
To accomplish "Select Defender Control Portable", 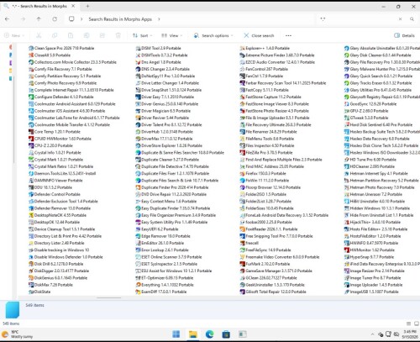I will point(55,194).
